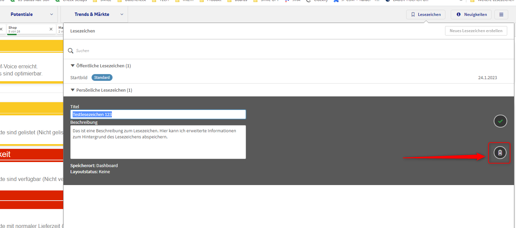Collapse Persönliche Lesezeichen section
Screen dimensions: 516x228
pos(73,90)
